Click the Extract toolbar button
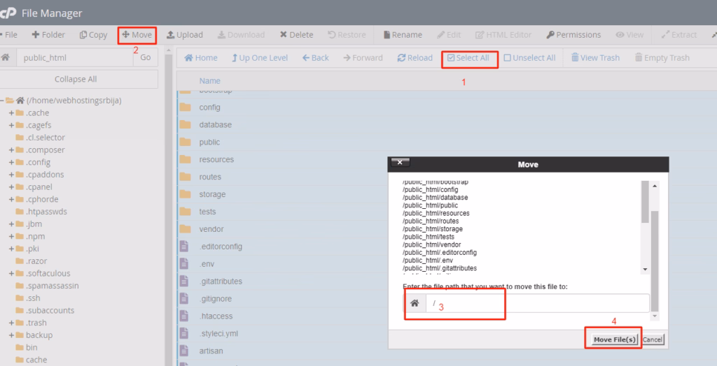Screen dimensions: 717x366 (x=679, y=35)
